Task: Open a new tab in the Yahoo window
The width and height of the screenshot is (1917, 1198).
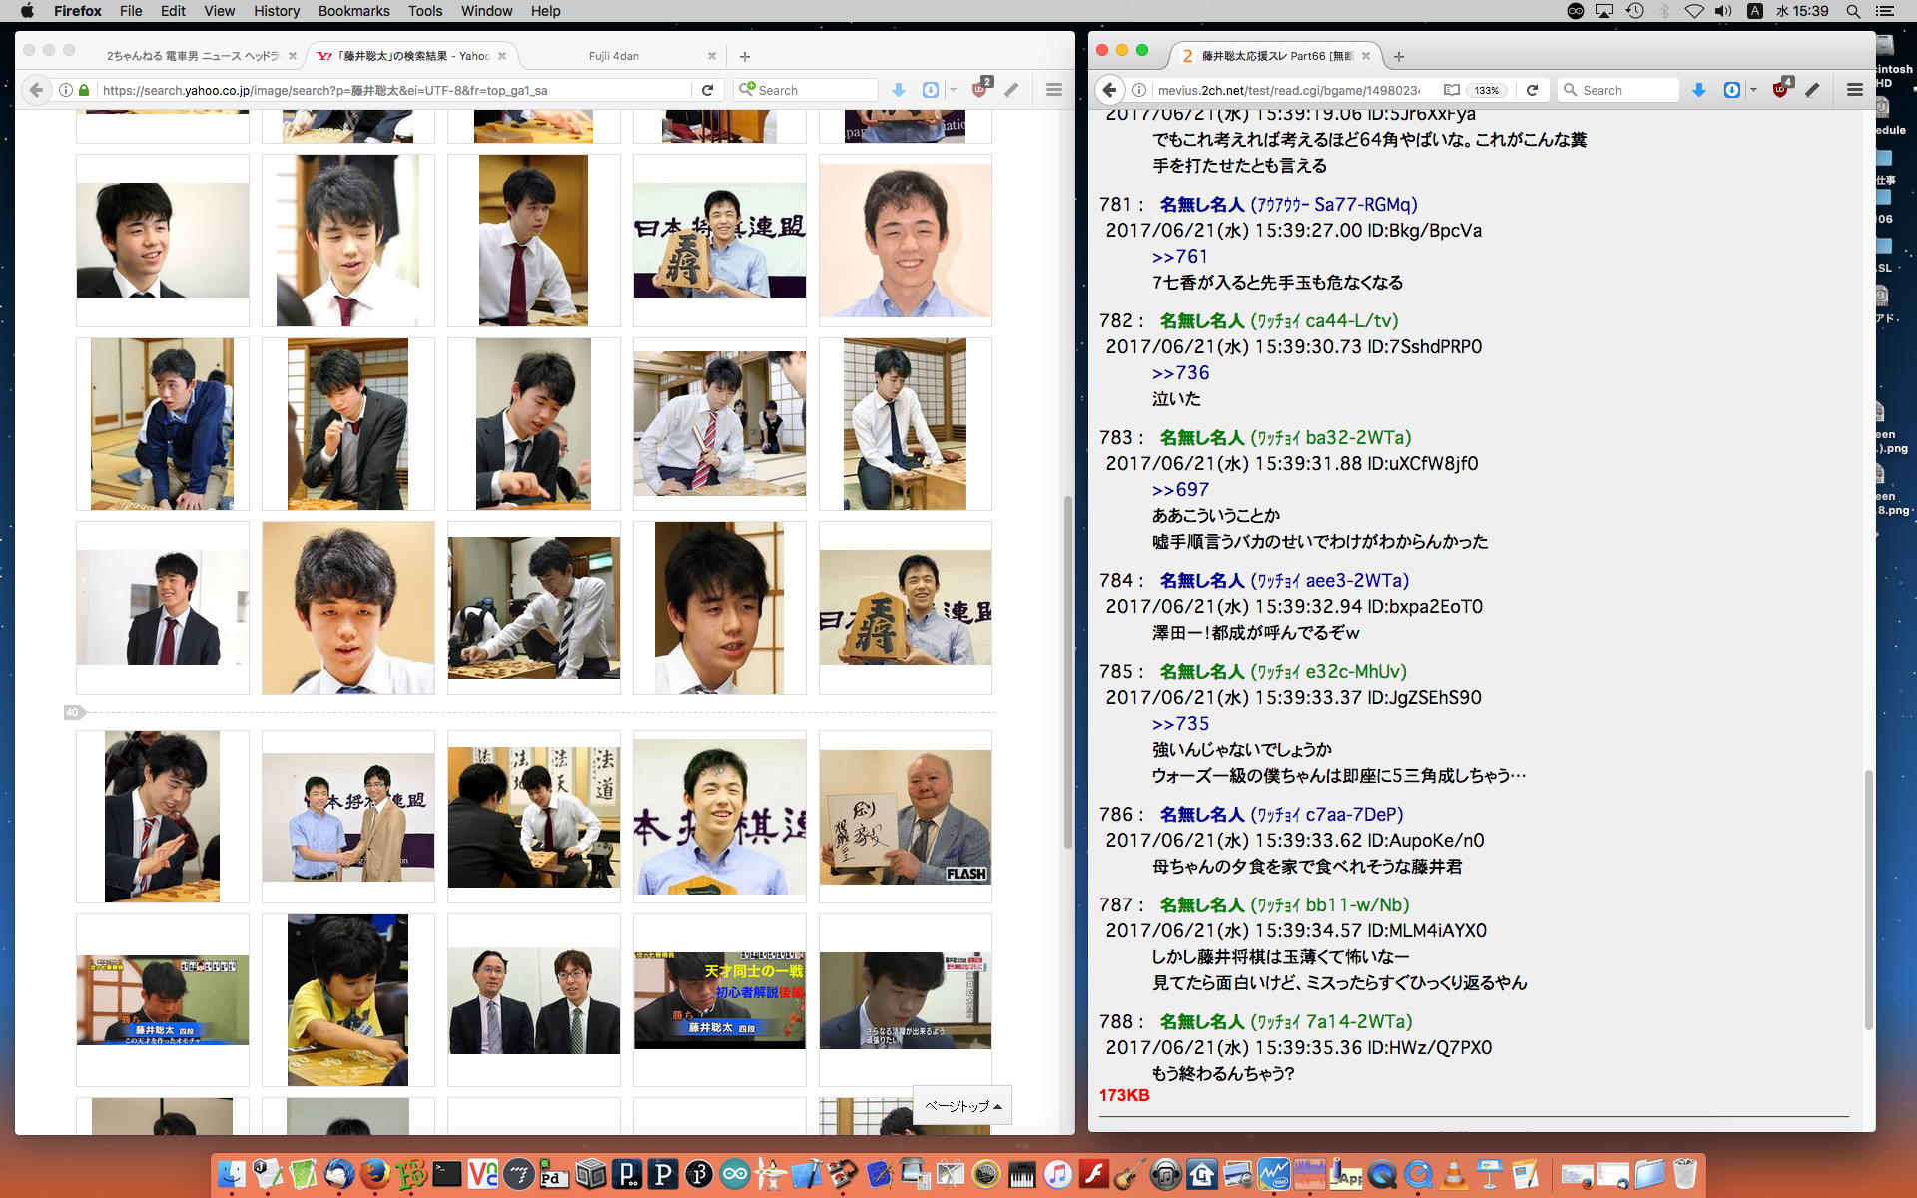Action: coord(744,56)
